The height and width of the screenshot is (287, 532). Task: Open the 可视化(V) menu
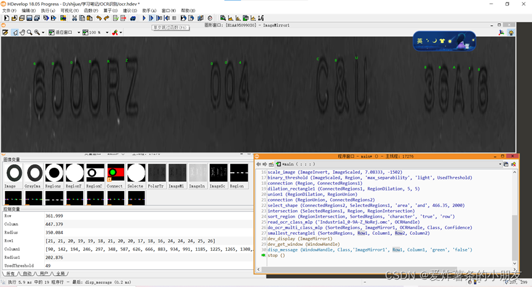(x=69, y=10)
